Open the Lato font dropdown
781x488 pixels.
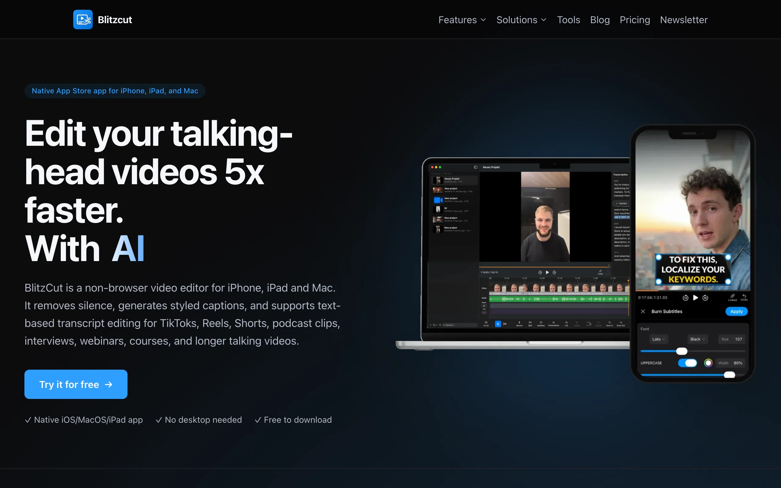tap(658, 339)
